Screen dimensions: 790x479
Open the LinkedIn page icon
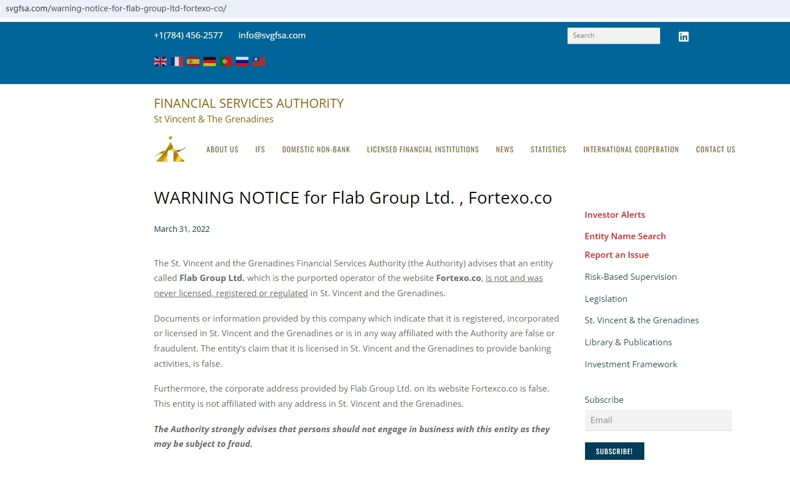coord(683,37)
